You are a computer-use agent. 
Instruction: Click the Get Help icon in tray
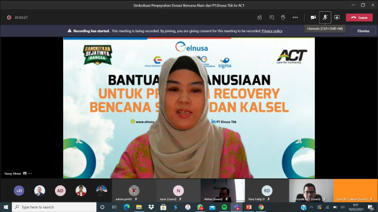[304, 207]
